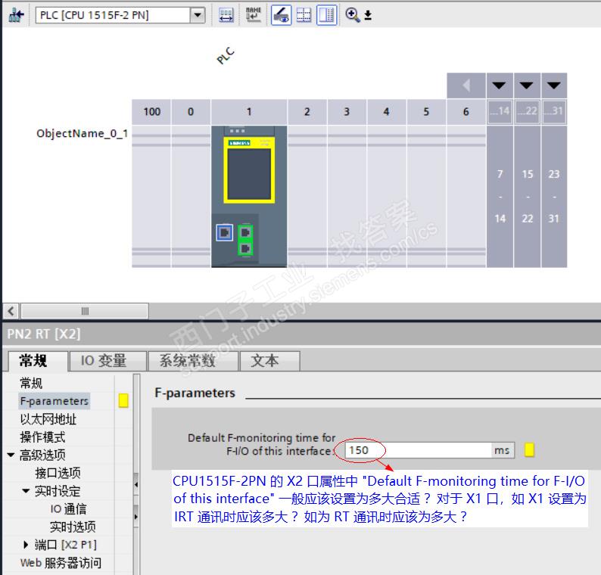Click the ObjectName_0_1 rack label
Image resolution: width=601 pixels, height=575 pixels.
pos(82,133)
